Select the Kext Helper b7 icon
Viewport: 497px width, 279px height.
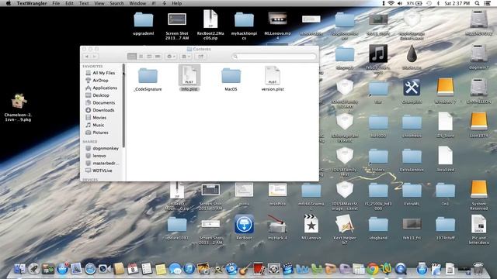pos(345,229)
